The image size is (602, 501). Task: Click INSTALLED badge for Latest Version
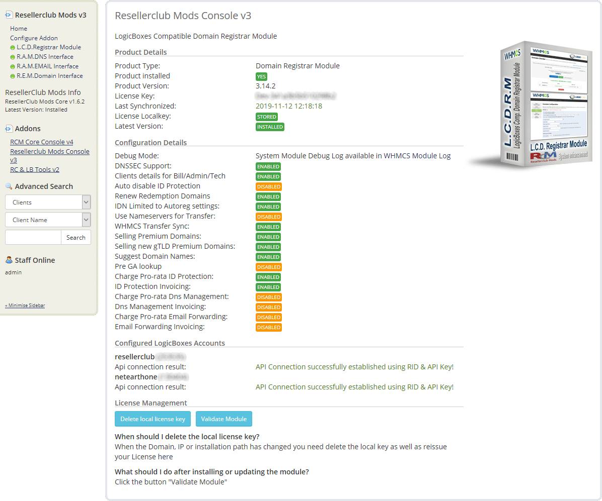click(x=270, y=127)
